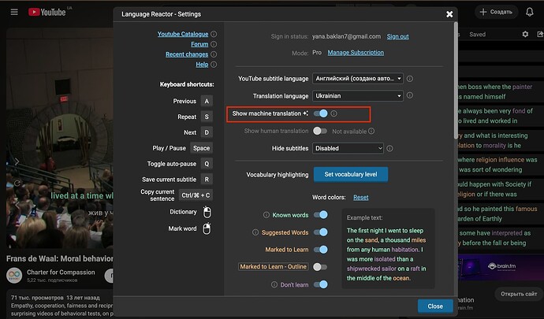Open the Youtube Catalogue link
The image size is (544, 319).
(183, 34)
